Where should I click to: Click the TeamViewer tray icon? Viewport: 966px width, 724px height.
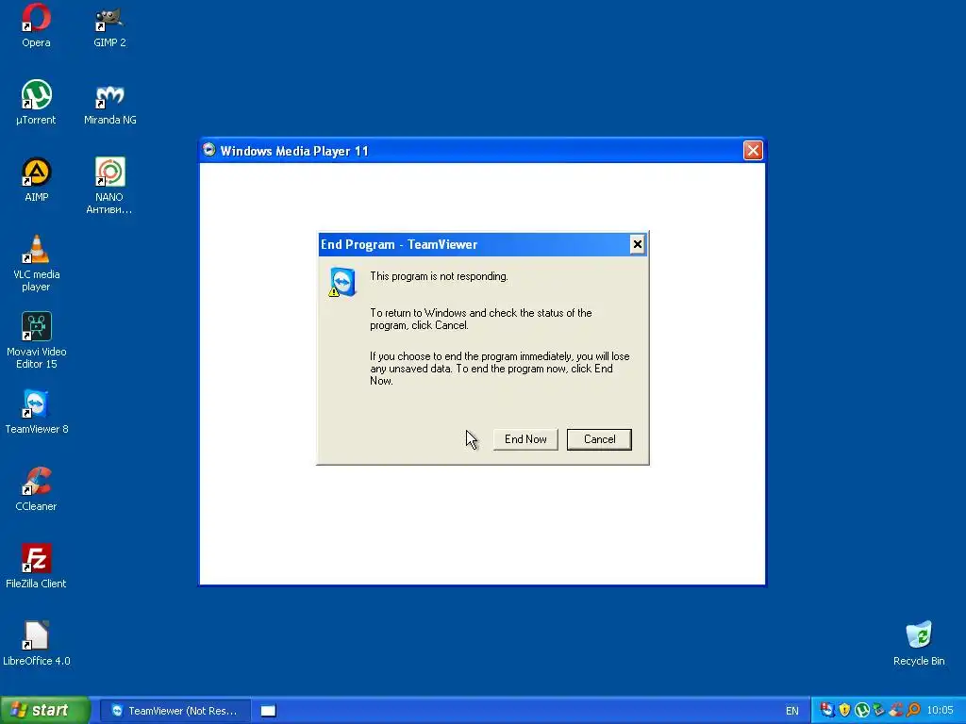point(827,710)
